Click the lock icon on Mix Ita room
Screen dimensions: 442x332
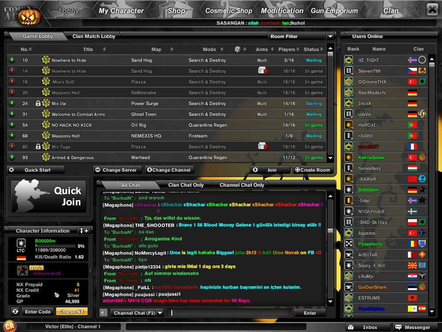click(38, 103)
